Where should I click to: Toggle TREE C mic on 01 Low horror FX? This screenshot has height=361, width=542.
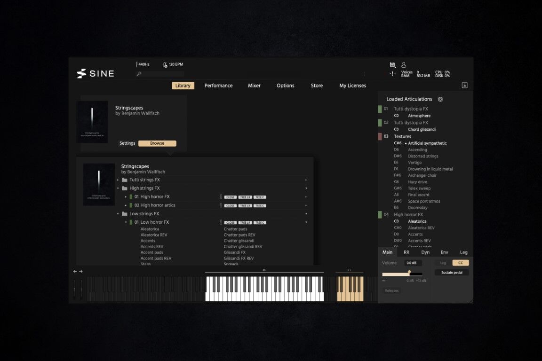[260, 222]
